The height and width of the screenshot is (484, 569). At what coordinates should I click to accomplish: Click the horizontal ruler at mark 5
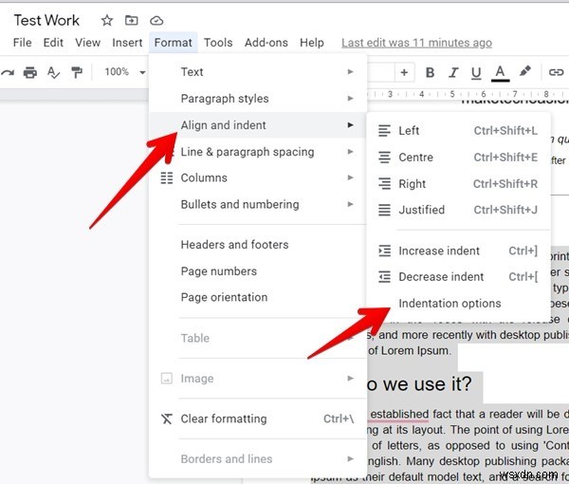point(452,94)
